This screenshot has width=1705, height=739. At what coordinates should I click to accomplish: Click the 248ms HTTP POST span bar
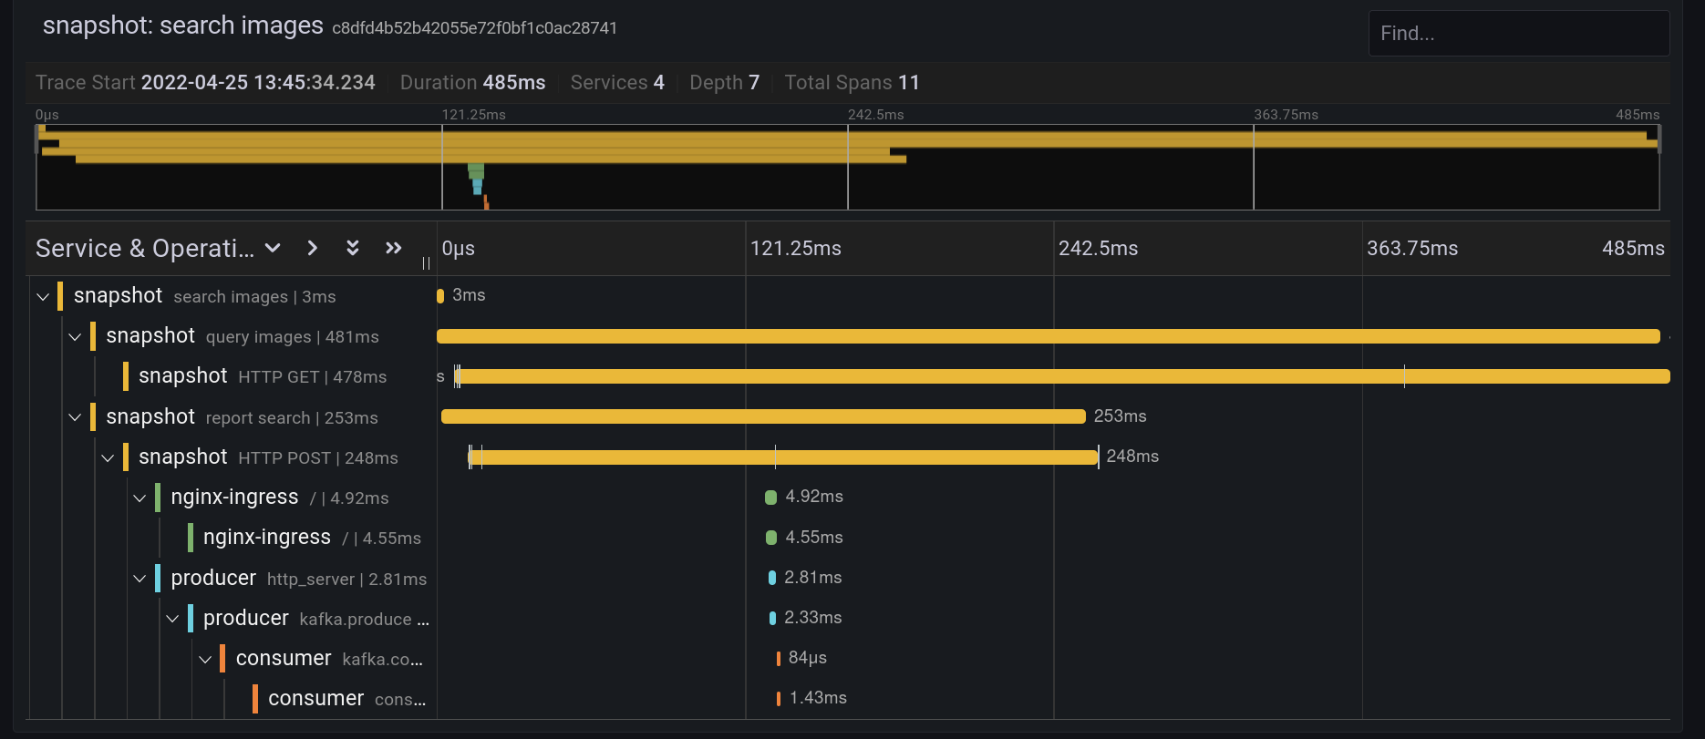[x=783, y=457]
